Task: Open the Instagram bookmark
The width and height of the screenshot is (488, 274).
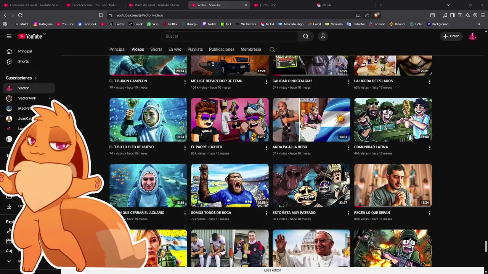Action: [x=43, y=24]
